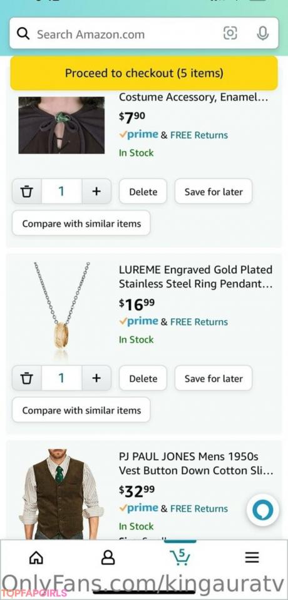Tap trash icon for costume accessory item
Viewport: 288px width, 600px height.
pos(26,191)
